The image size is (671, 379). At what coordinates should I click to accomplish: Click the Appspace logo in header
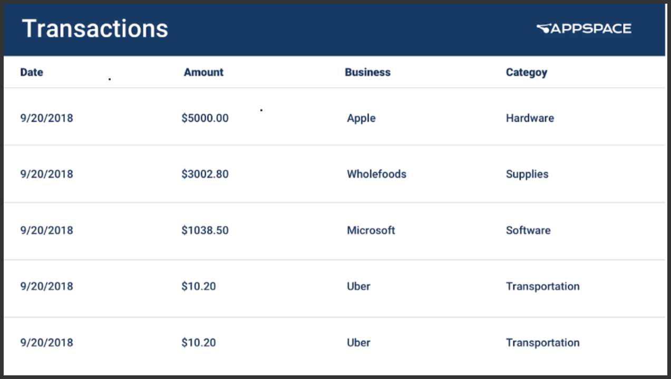click(x=584, y=28)
